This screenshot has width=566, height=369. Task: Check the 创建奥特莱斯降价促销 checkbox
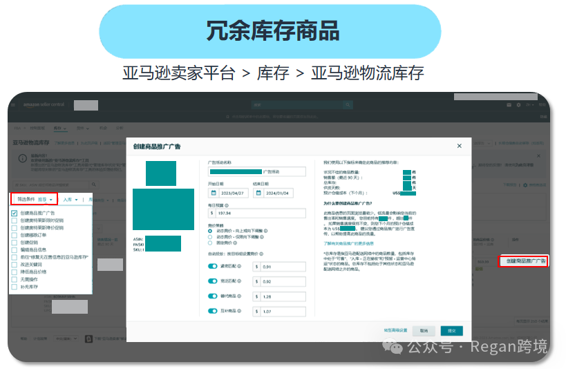pyautogui.click(x=14, y=228)
